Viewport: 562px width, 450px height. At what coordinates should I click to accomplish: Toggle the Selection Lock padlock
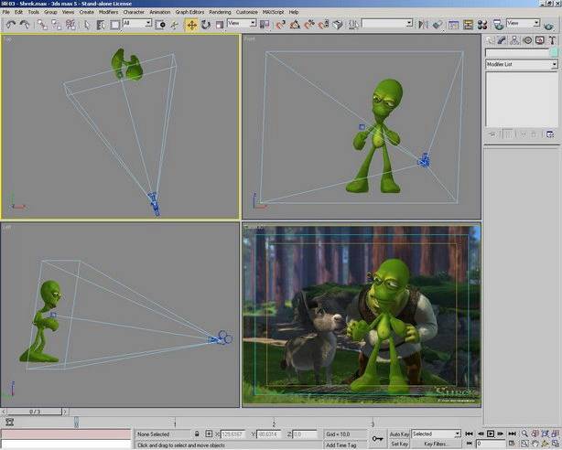click(x=197, y=434)
